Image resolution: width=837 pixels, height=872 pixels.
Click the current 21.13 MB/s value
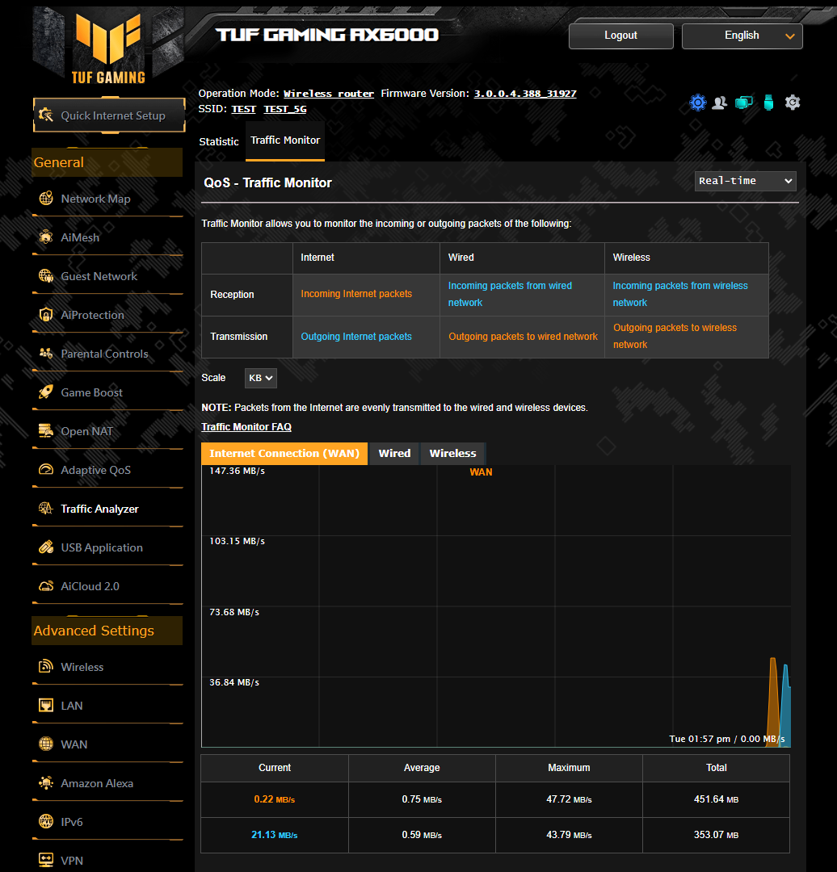tap(275, 835)
